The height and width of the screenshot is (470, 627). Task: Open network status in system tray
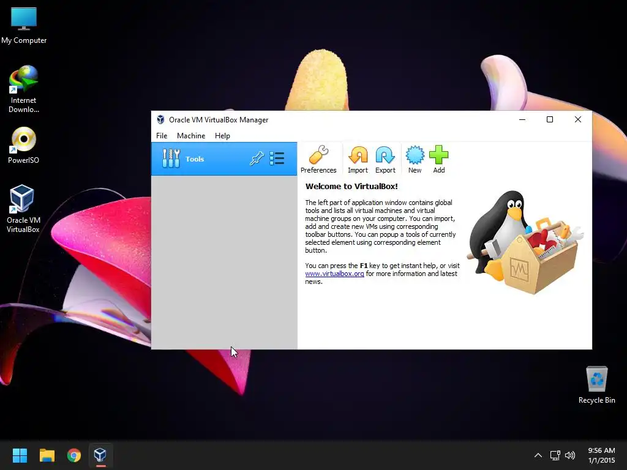coord(555,455)
